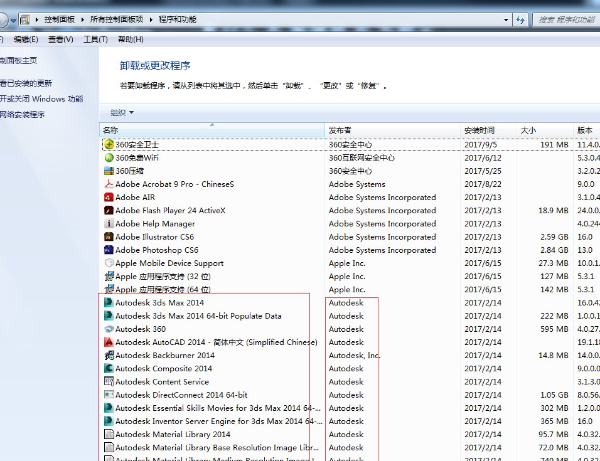Open the address bar history dropdown
The height and width of the screenshot is (461, 600).
click(x=506, y=19)
